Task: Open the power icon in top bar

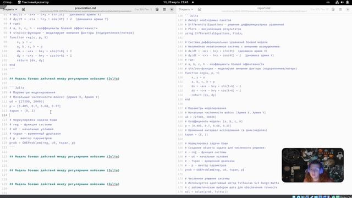Action: 348,2
